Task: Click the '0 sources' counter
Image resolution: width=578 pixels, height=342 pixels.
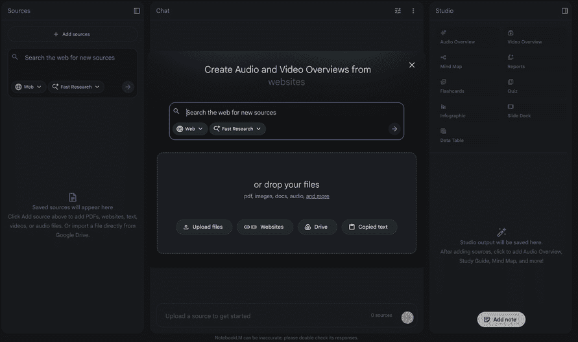Action: [381, 315]
